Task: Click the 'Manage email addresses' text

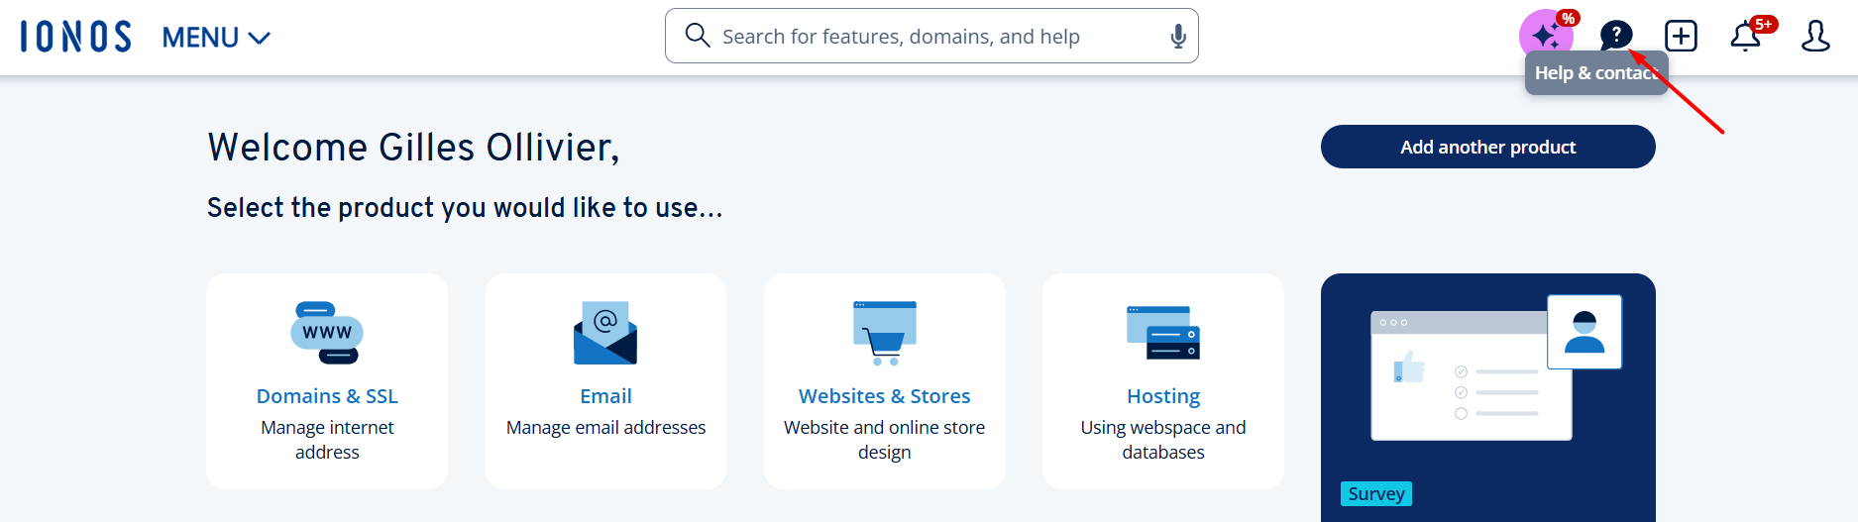Action: 605,427
